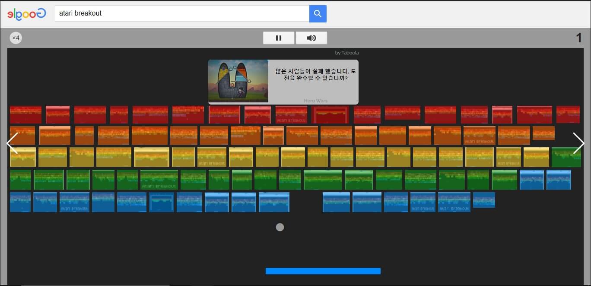This screenshot has height=286, width=591.
Task: Click the next right arrow chevron
Action: (578, 143)
